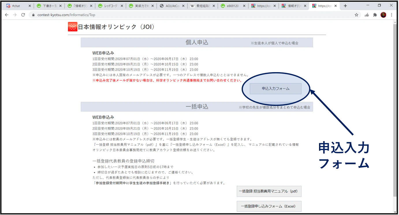399x215 pixels.
Task: Close the Wikipedia 最短経路 tab
Action: click(x=213, y=6)
